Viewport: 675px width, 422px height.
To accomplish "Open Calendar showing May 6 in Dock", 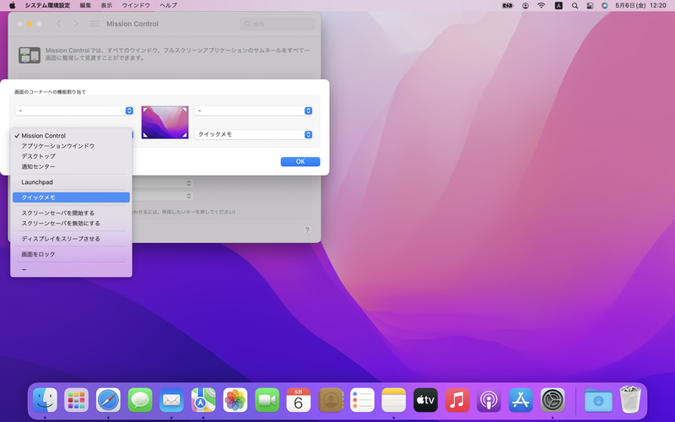I will [299, 400].
